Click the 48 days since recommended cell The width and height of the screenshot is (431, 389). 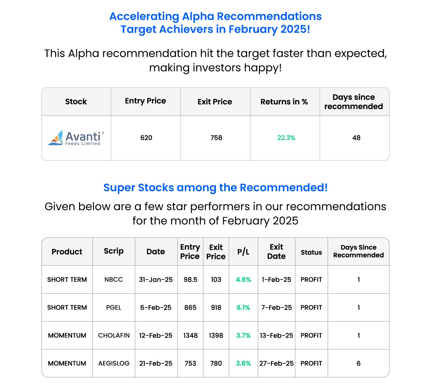click(356, 138)
